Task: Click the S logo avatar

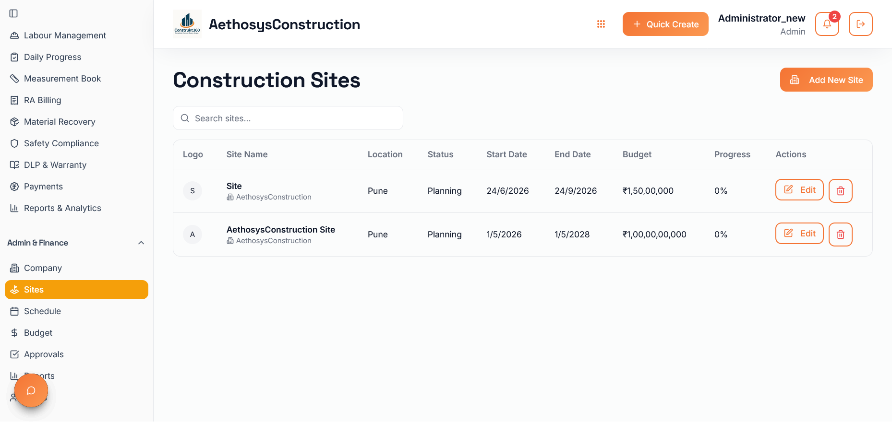Action: pyautogui.click(x=193, y=191)
